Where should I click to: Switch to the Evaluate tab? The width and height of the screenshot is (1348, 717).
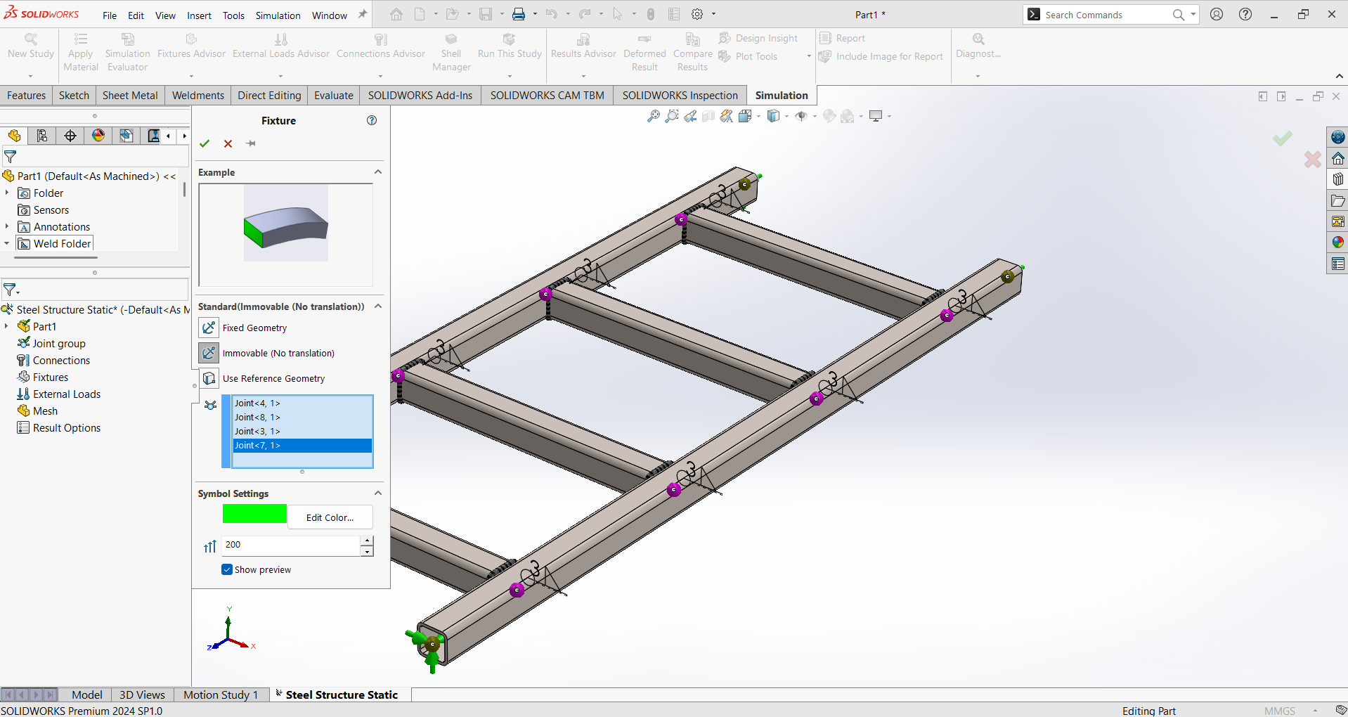334,96
